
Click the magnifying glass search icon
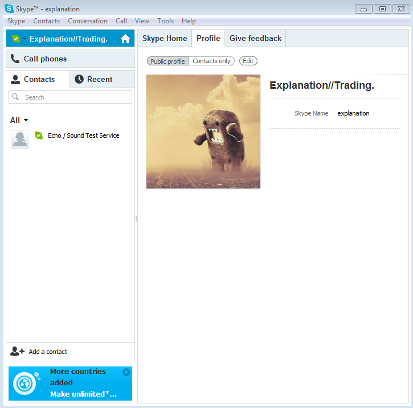click(x=15, y=97)
